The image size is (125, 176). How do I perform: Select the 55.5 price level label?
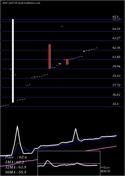[x=115, y=104]
